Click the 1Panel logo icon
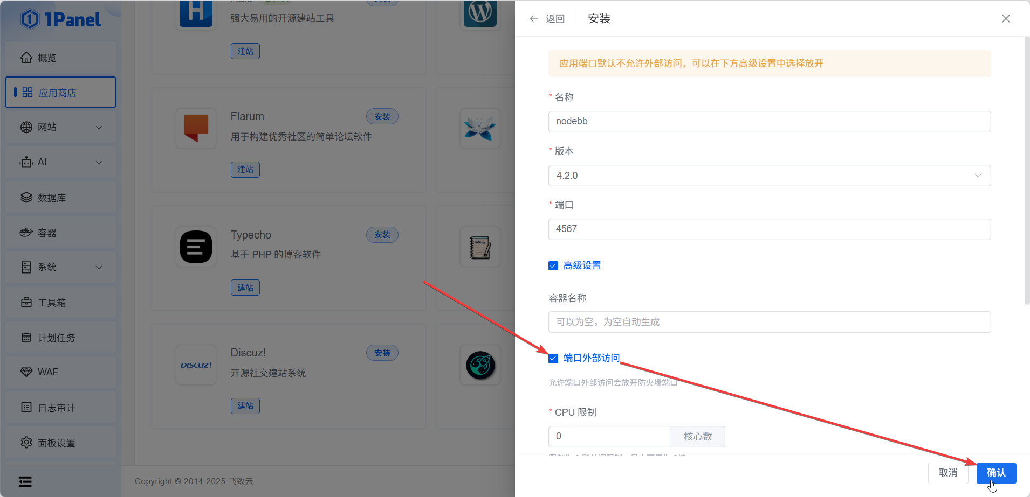The image size is (1030, 497). (x=30, y=19)
